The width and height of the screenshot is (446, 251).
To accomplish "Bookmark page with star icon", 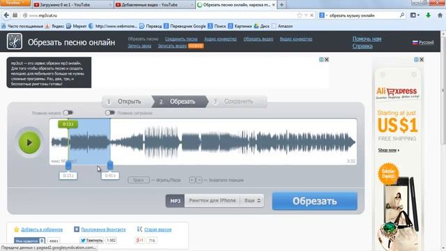I will (299, 15).
